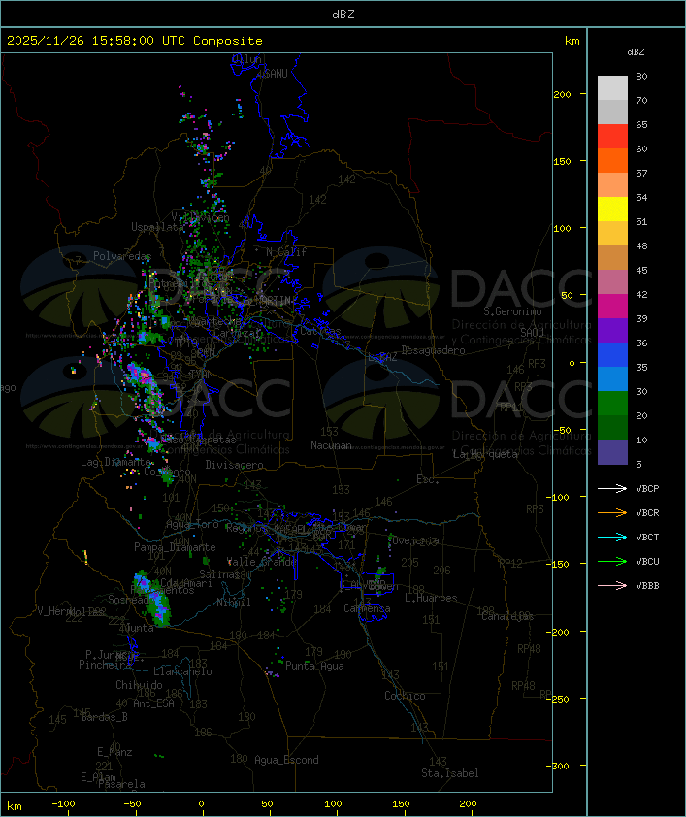Image resolution: width=686 pixels, height=817 pixels.
Task: Select the red 60-65 dBZ legend swatch
Action: pos(612,137)
